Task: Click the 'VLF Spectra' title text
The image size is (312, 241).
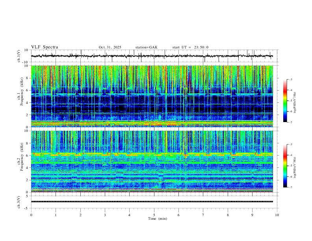Action: (45, 47)
